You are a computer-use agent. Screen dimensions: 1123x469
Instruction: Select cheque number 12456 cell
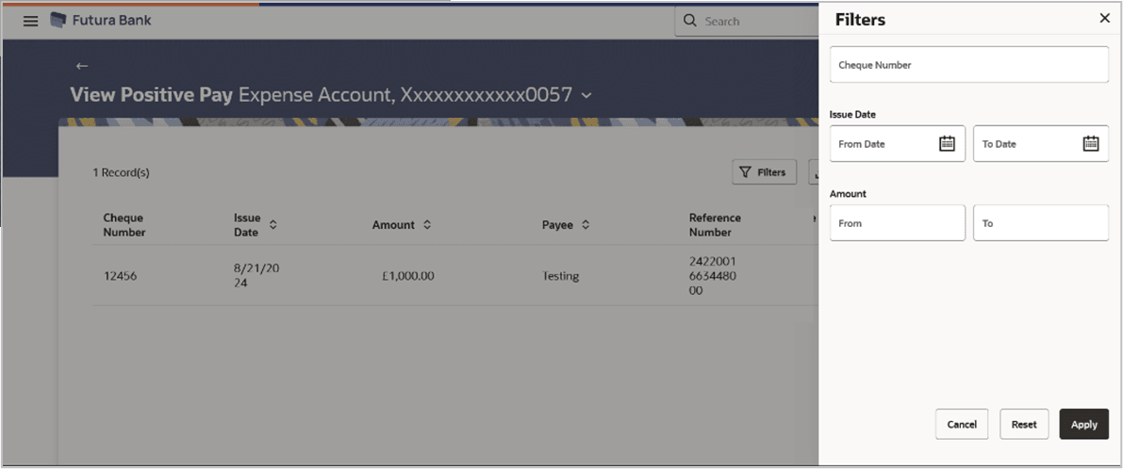[x=121, y=276]
